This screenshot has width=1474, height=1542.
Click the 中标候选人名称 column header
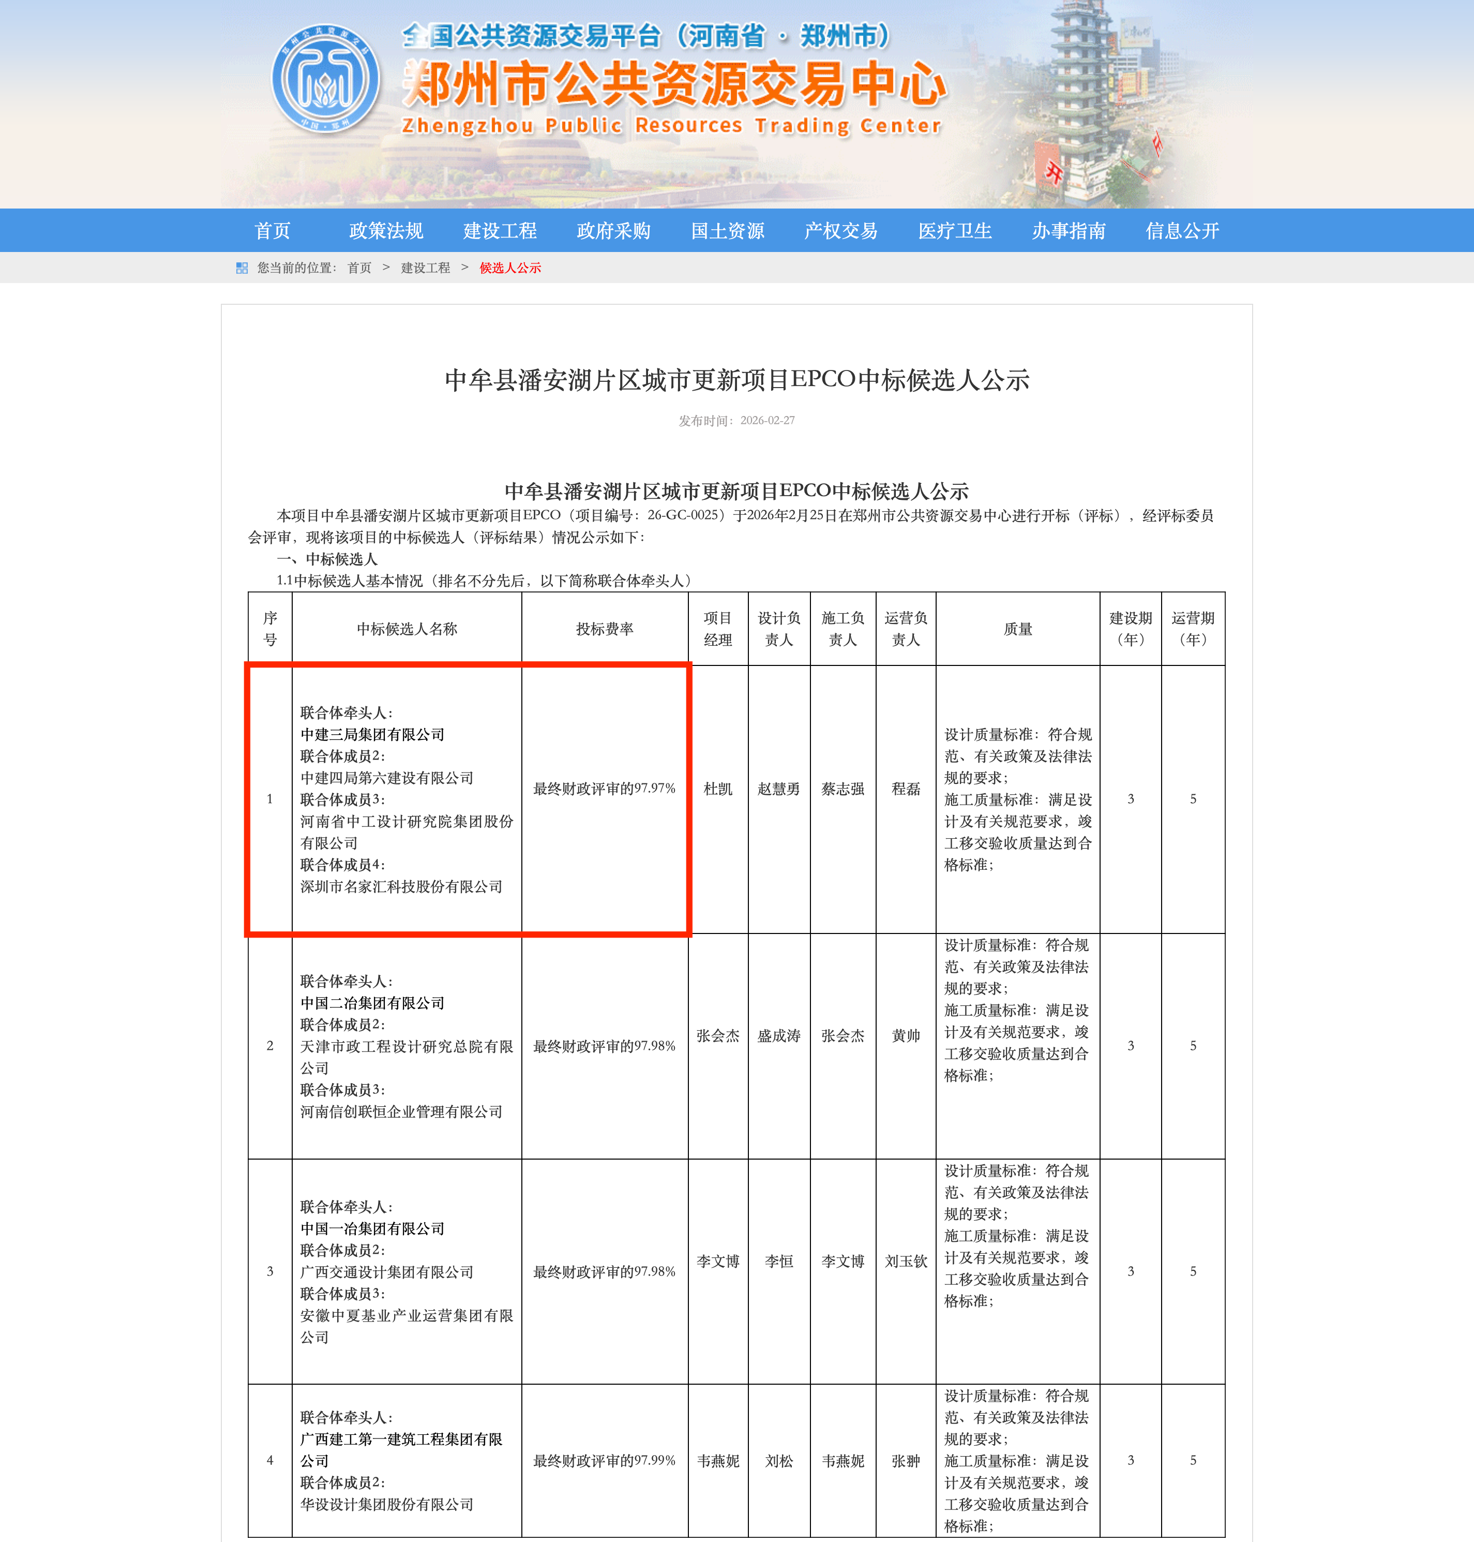point(406,629)
